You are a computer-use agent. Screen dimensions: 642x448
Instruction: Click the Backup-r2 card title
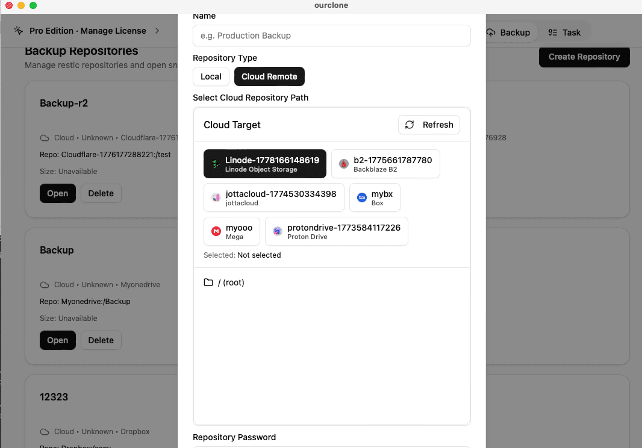tap(63, 103)
